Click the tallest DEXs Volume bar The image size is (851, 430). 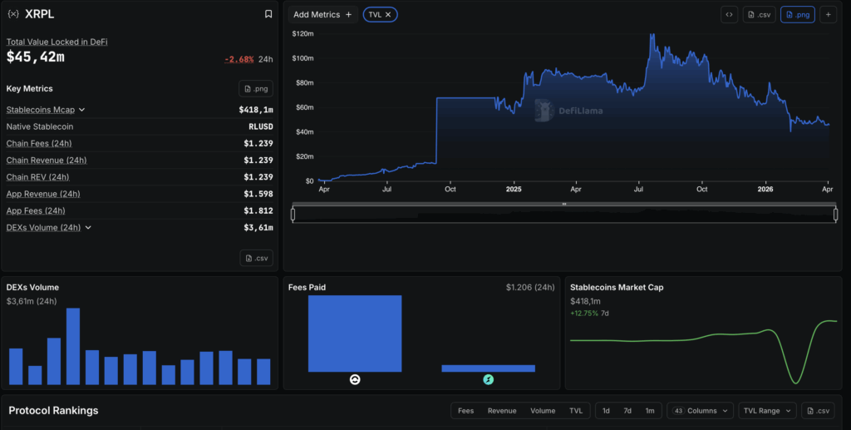[73, 346]
